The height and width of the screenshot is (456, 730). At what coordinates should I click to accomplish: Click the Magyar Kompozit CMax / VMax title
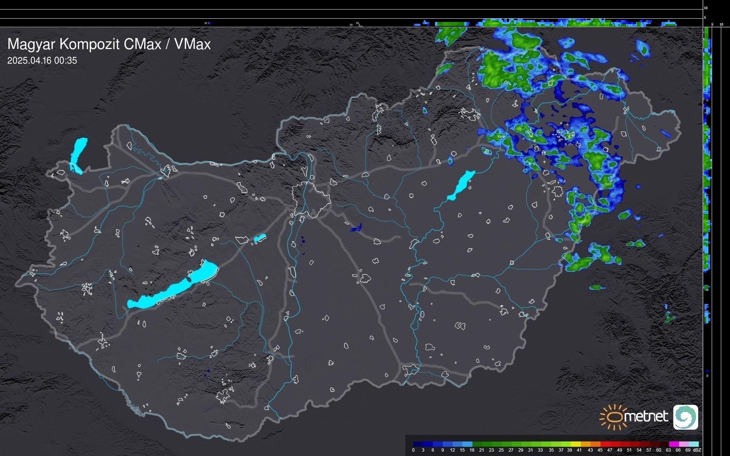pyautogui.click(x=109, y=44)
